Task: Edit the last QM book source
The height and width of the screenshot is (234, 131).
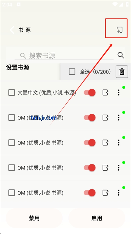Action: click(x=105, y=193)
